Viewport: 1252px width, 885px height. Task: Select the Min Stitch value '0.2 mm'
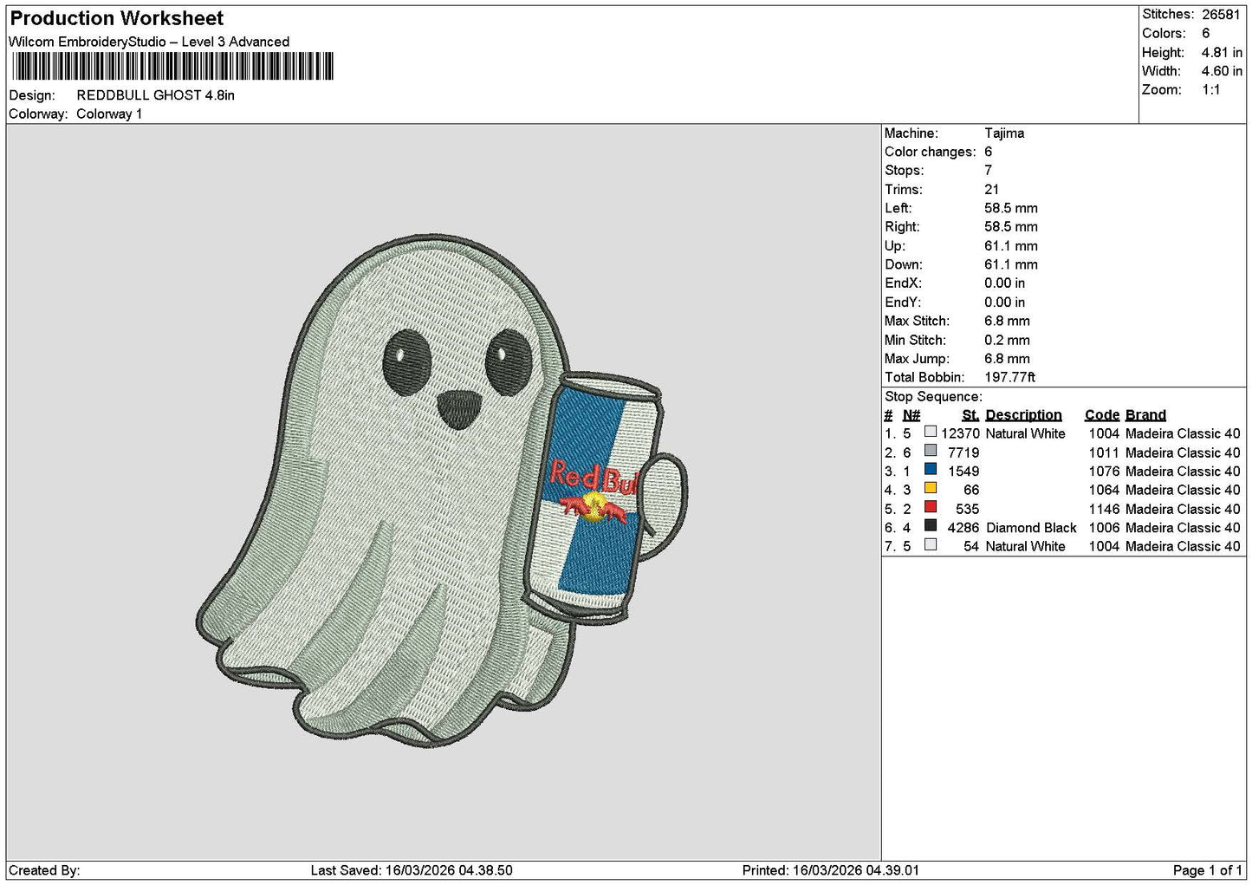(1007, 341)
